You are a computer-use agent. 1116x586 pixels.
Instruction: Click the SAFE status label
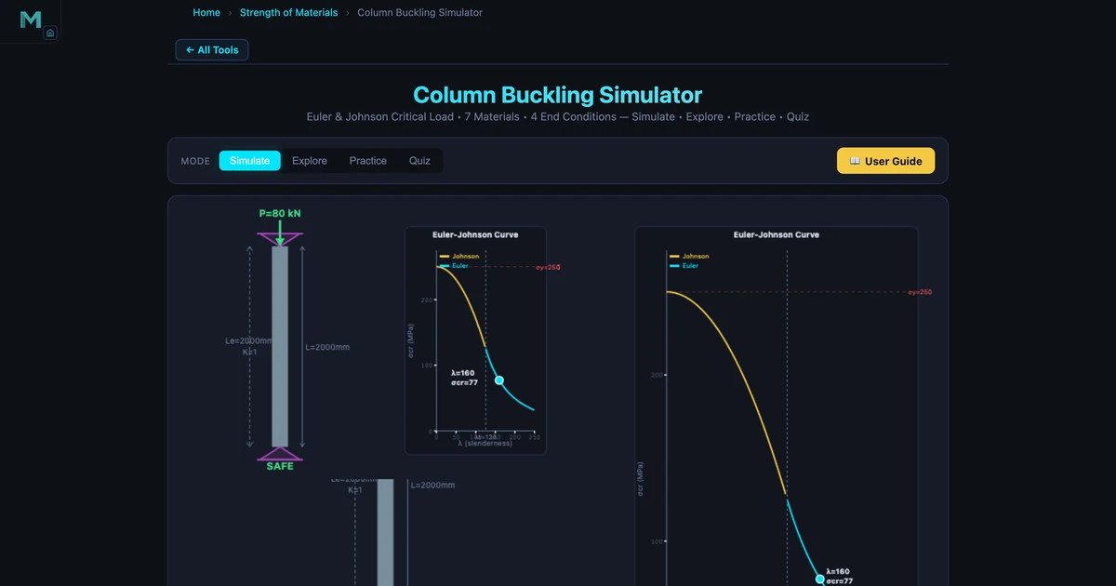point(280,466)
